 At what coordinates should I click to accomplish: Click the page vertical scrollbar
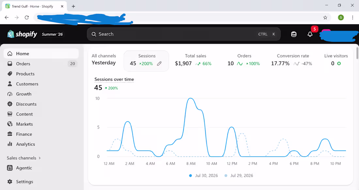[357, 53]
